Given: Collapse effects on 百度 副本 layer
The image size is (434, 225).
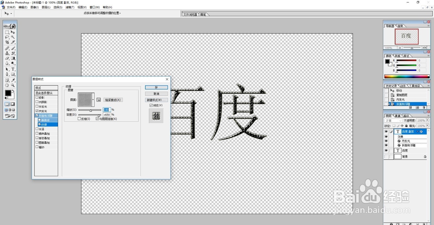Looking at the screenshot, I should (418, 132).
